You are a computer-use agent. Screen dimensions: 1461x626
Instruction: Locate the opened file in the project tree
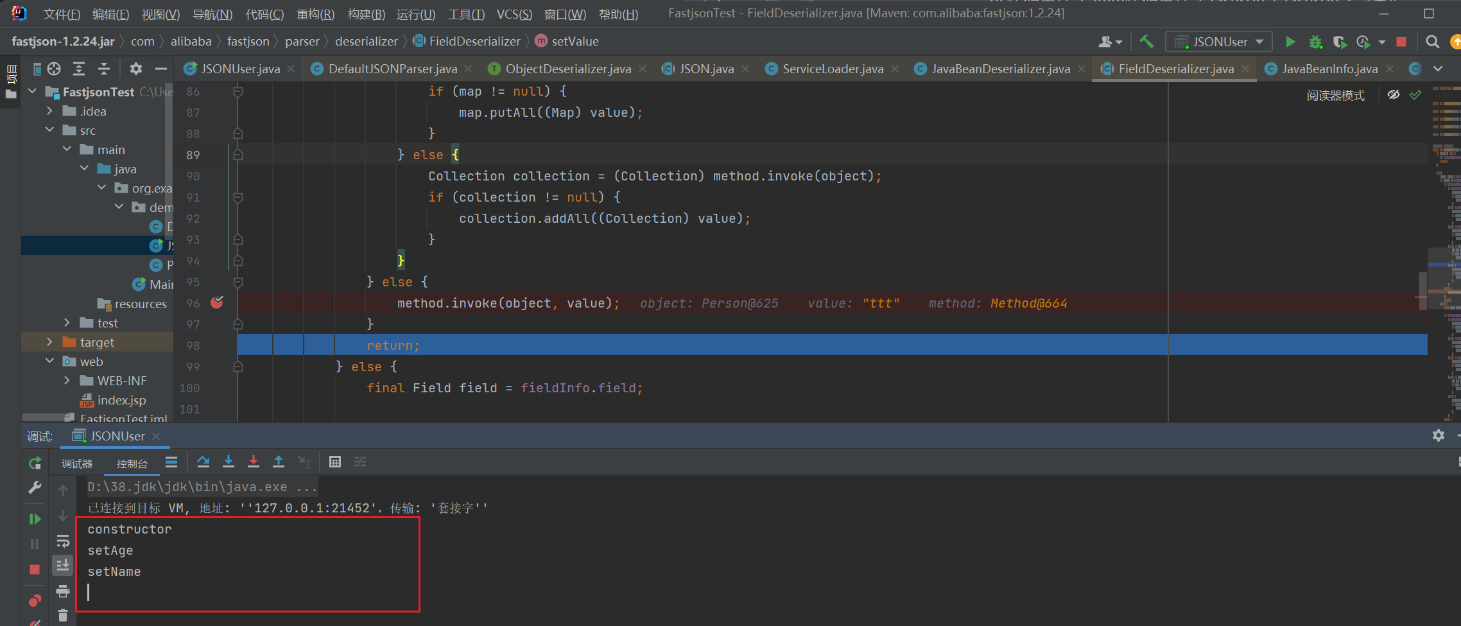pos(54,69)
